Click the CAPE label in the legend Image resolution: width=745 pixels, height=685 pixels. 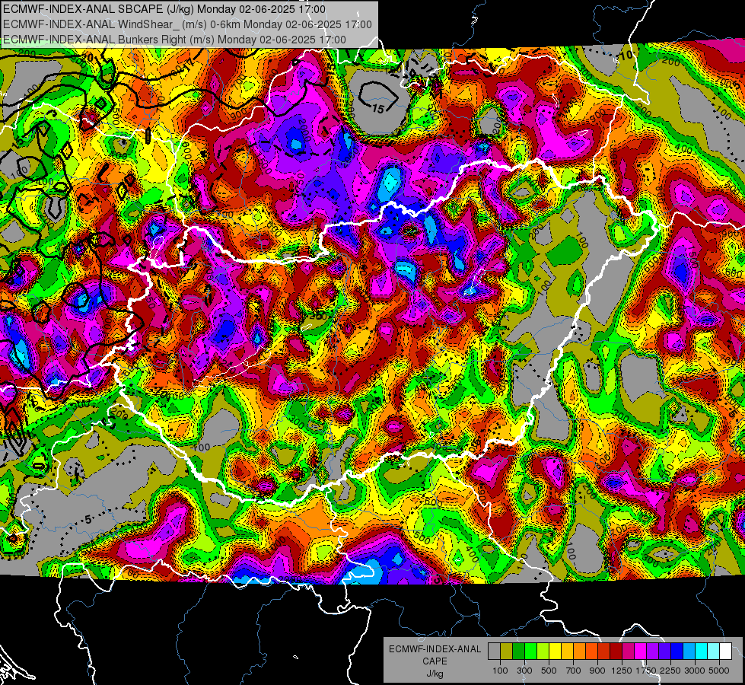point(435,661)
